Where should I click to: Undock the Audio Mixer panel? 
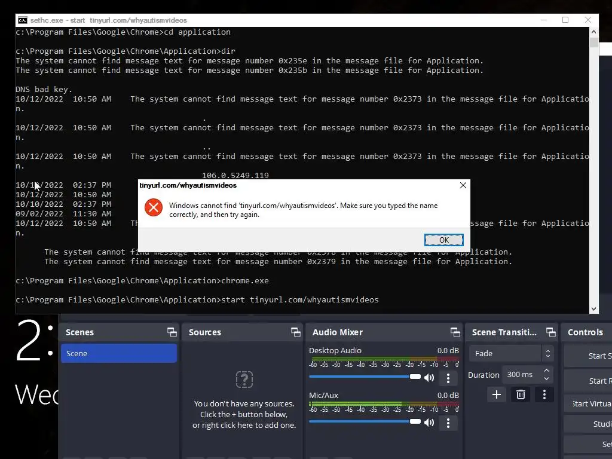(x=455, y=332)
